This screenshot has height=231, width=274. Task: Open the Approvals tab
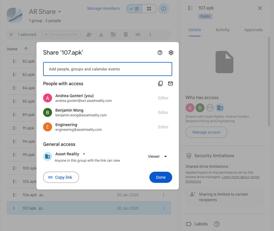click(x=253, y=30)
